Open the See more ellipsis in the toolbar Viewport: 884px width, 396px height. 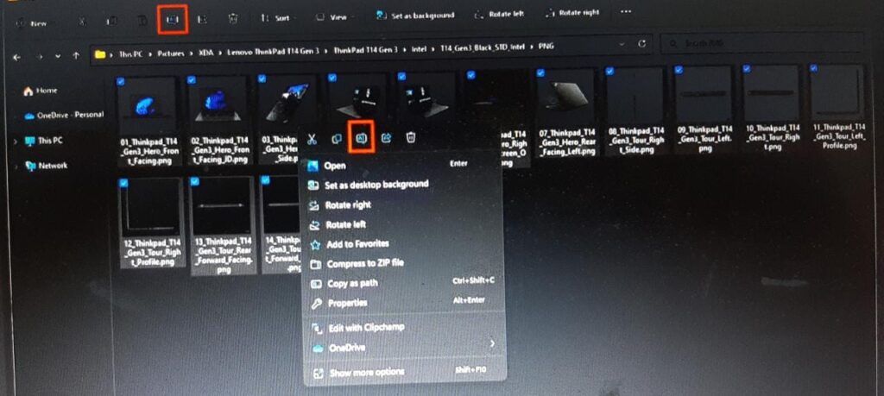(626, 11)
